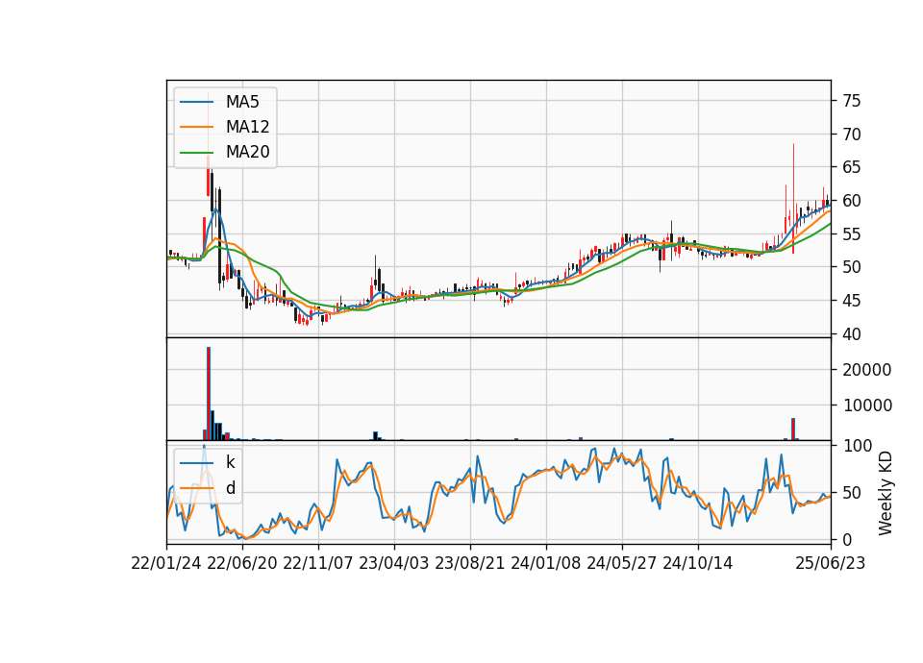This screenshot has height=663, width=923.
Task: Click the orange MA12 legend line sample
Action: pos(196,127)
